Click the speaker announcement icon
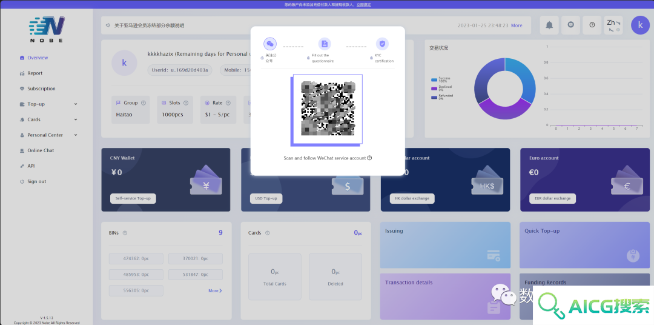The image size is (654, 325). tap(108, 25)
